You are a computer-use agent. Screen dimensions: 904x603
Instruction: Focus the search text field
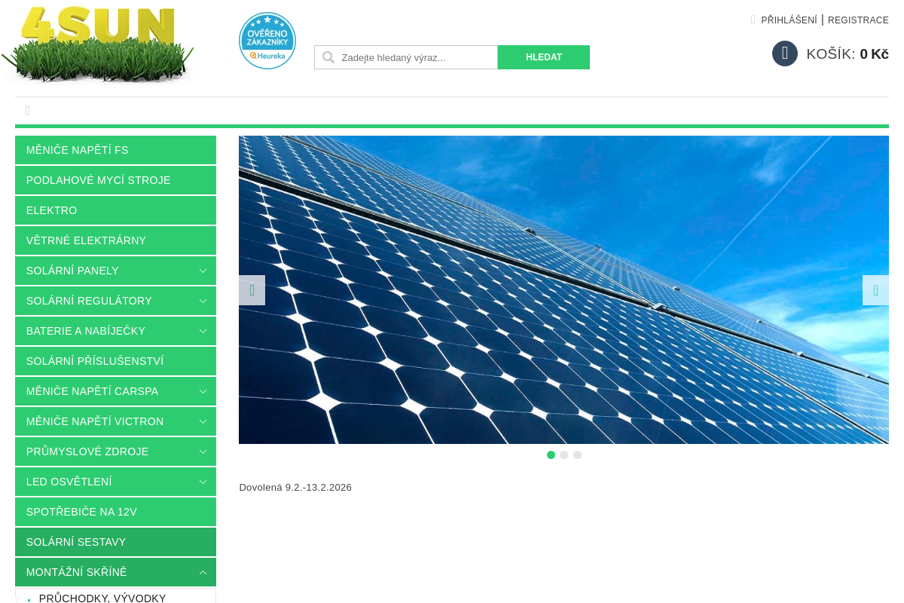tap(417, 57)
